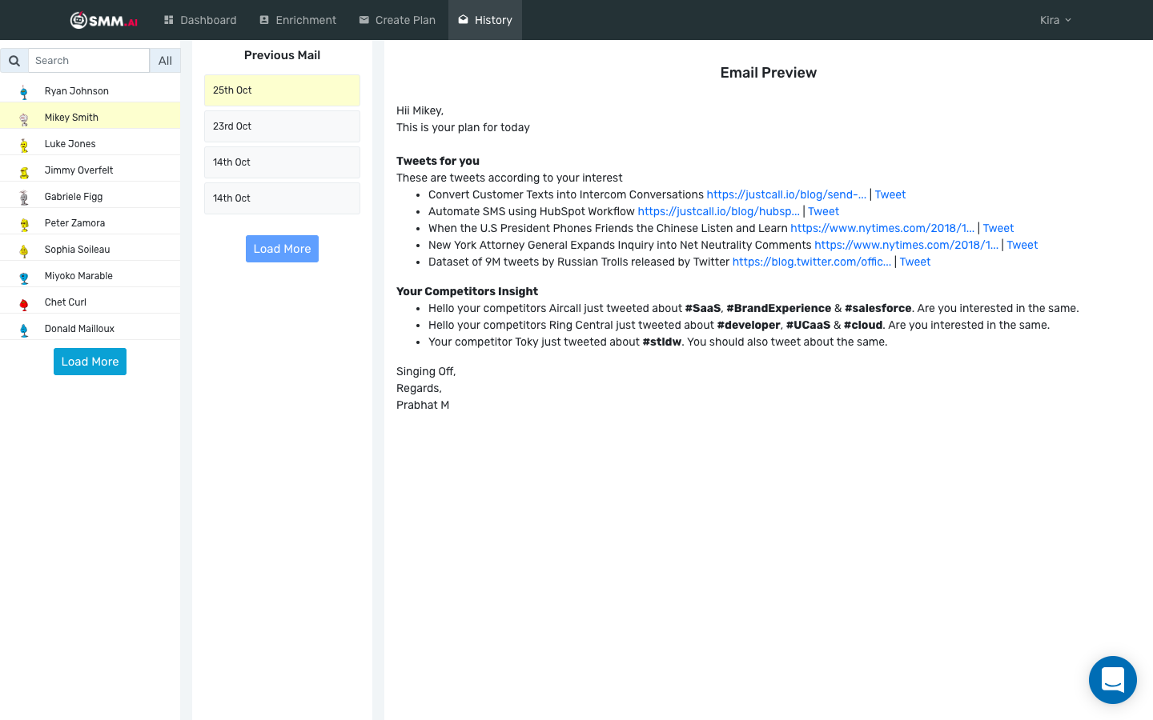
Task: Click Miyoko Marable's avatar icon
Action: click(24, 277)
